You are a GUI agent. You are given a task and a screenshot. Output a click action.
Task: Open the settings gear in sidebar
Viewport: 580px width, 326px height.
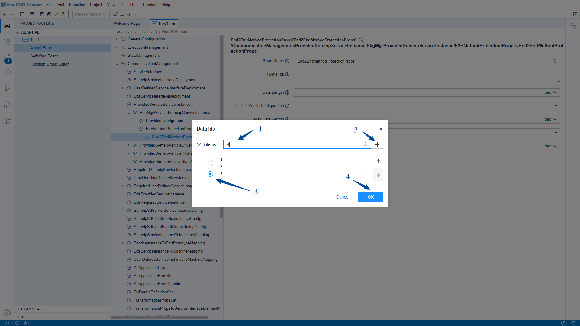[7, 312]
